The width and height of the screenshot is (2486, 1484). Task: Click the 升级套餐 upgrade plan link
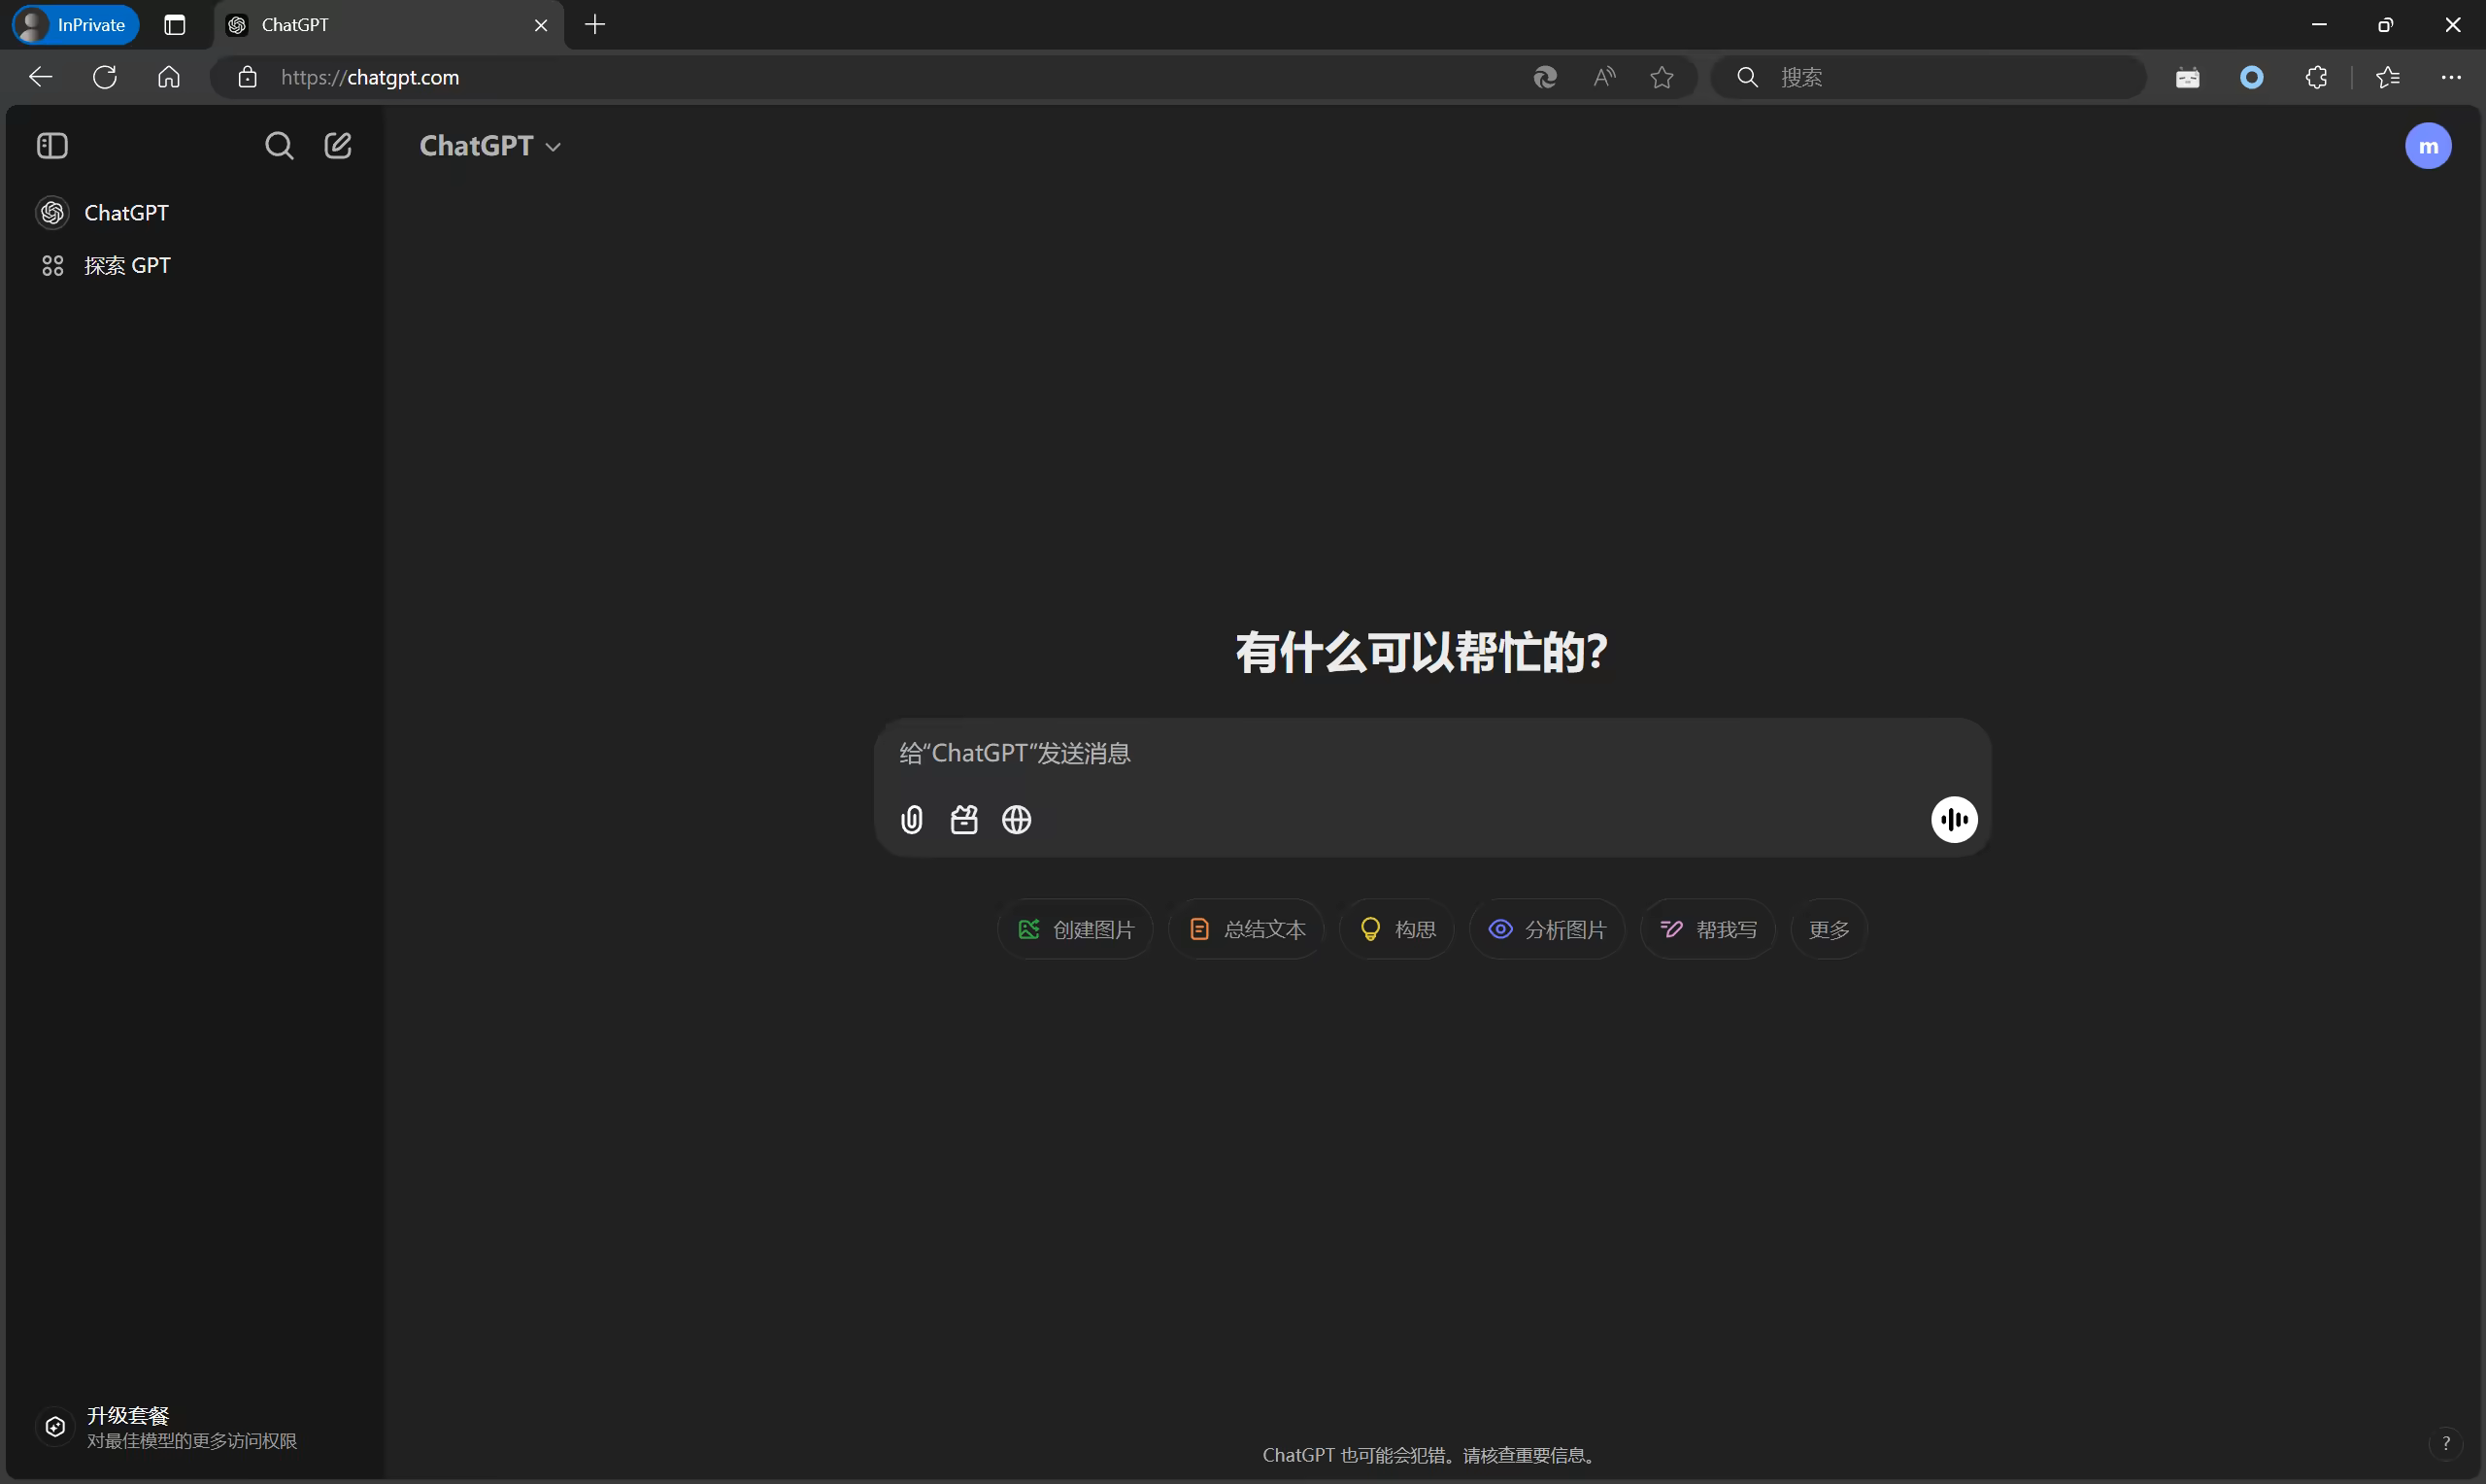pos(128,1416)
